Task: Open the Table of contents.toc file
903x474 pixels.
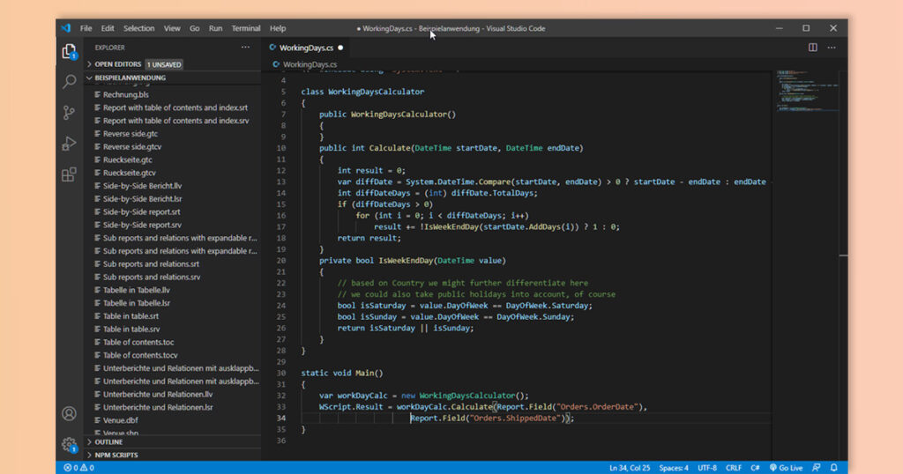Action: coord(139,343)
